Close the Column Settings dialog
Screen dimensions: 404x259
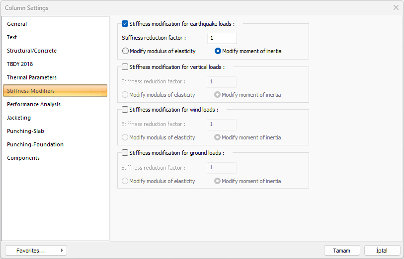tap(396, 8)
